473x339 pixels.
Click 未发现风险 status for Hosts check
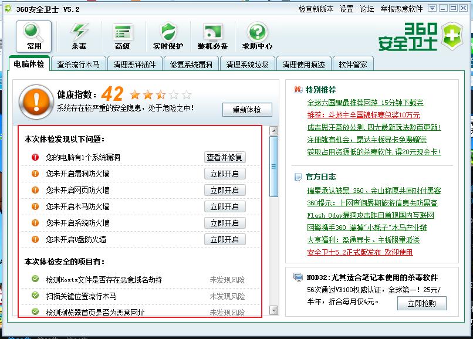tap(228, 280)
